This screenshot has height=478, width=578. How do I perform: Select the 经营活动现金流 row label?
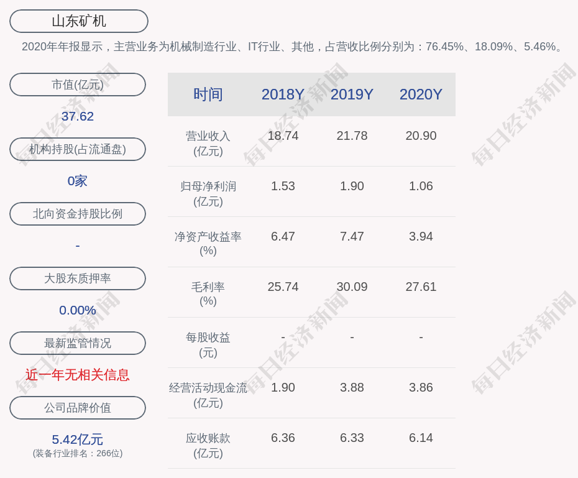coord(208,395)
